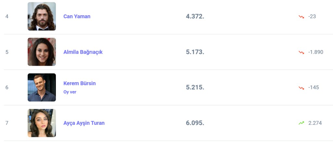Viewport: 333px width, 143px height.
Task: Click the rank number 7
Action: point(7,123)
